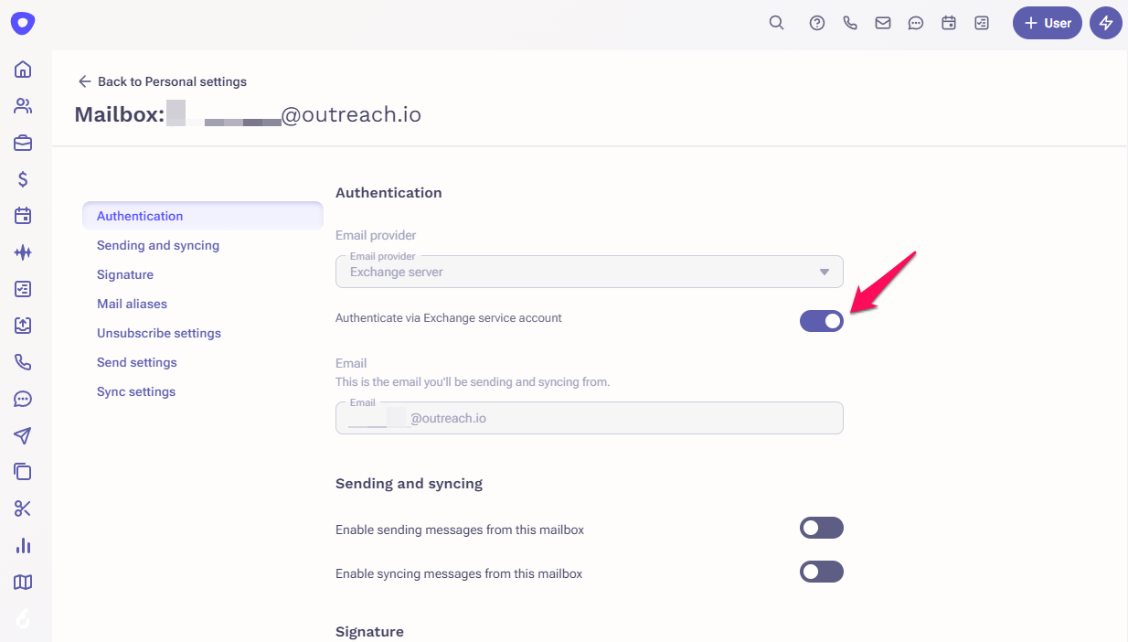Select the Authentication settings tab

(x=203, y=216)
